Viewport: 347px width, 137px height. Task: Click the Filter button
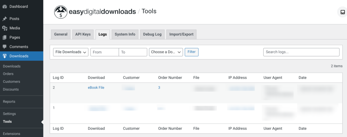(191, 52)
